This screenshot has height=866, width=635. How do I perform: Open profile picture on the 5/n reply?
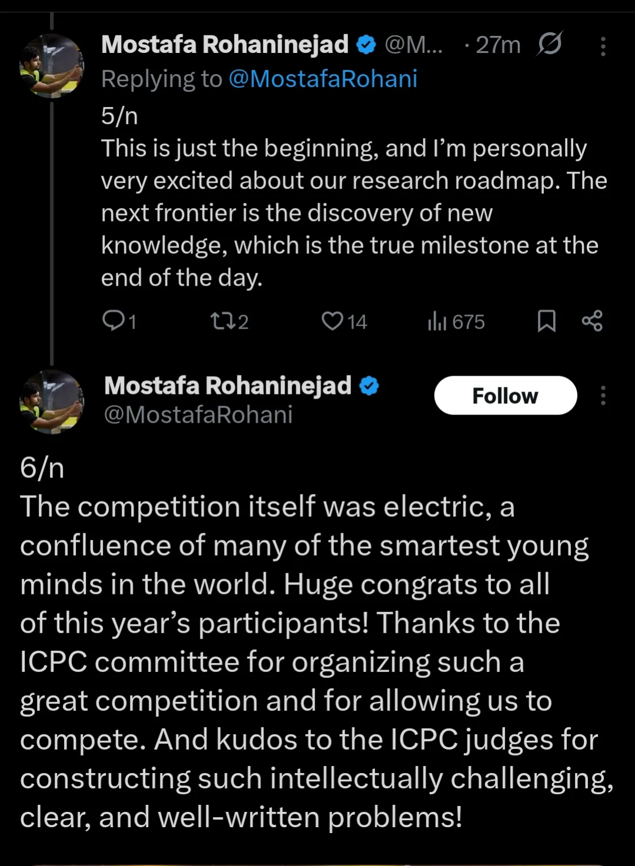coord(52,66)
